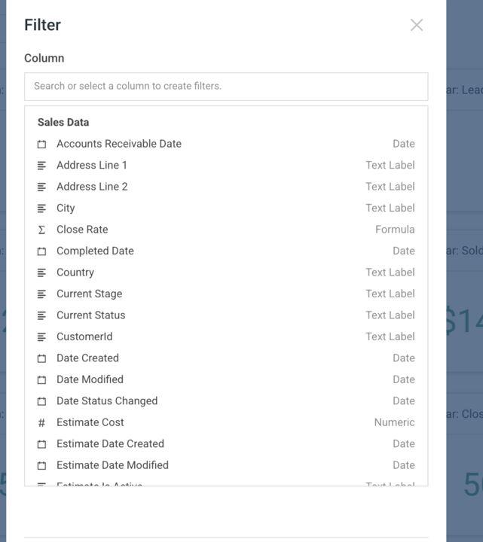This screenshot has height=542, width=483.
Task: Click the calendar icon beside Completed Date
Action: 41,251
